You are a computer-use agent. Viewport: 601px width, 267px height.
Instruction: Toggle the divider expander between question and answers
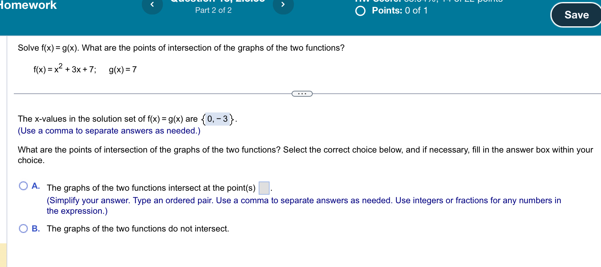coord(302,94)
